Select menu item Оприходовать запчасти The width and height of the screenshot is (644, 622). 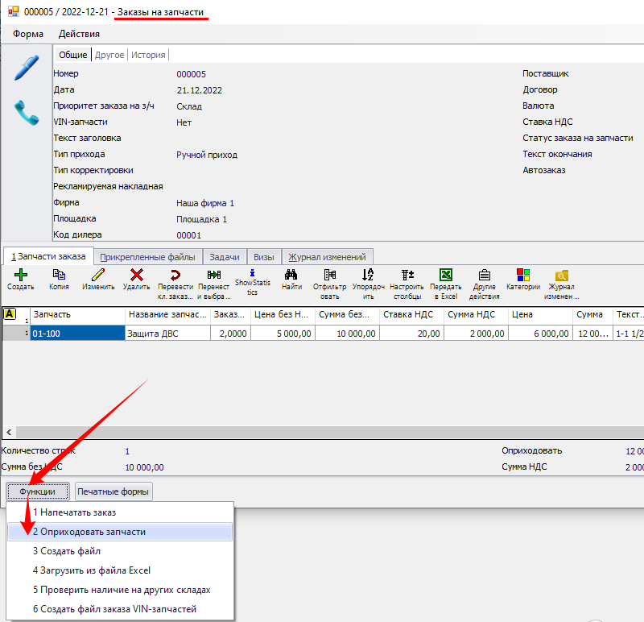pyautogui.click(x=89, y=532)
